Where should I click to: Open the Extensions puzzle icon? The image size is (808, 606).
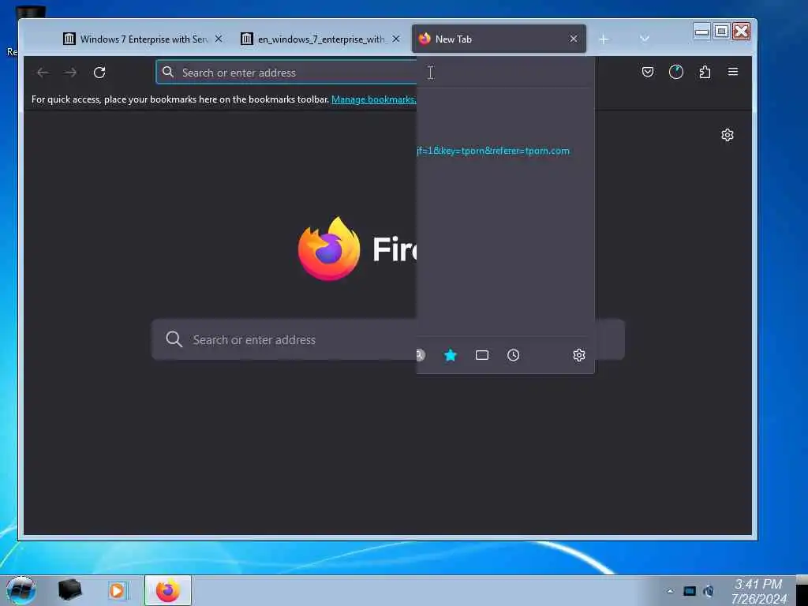click(x=705, y=72)
